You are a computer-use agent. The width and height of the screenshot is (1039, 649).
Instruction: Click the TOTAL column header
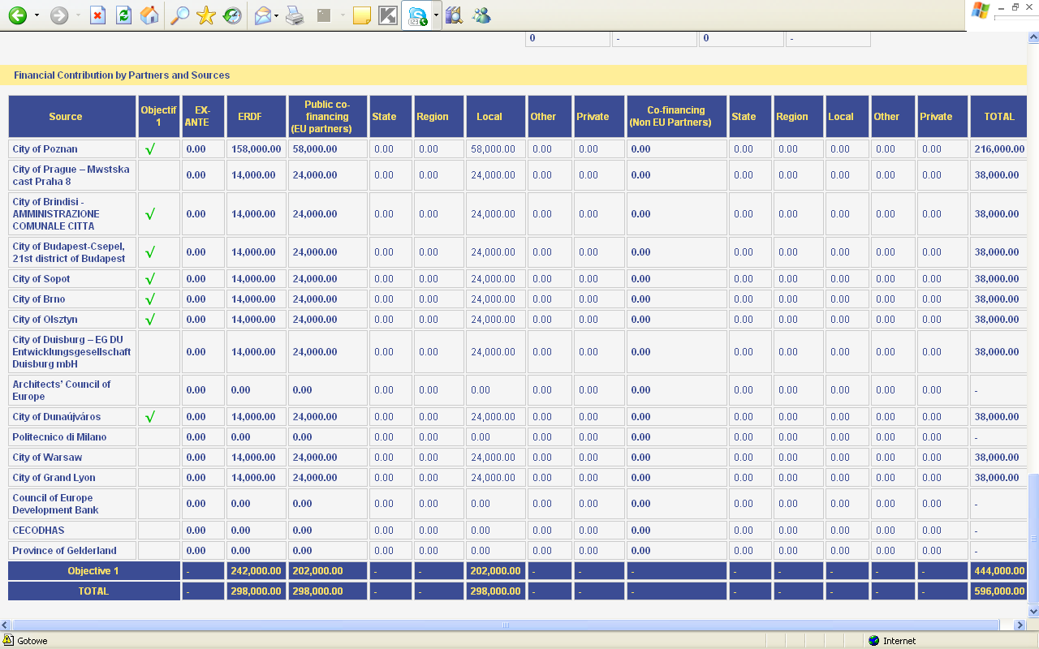pyautogui.click(x=998, y=117)
